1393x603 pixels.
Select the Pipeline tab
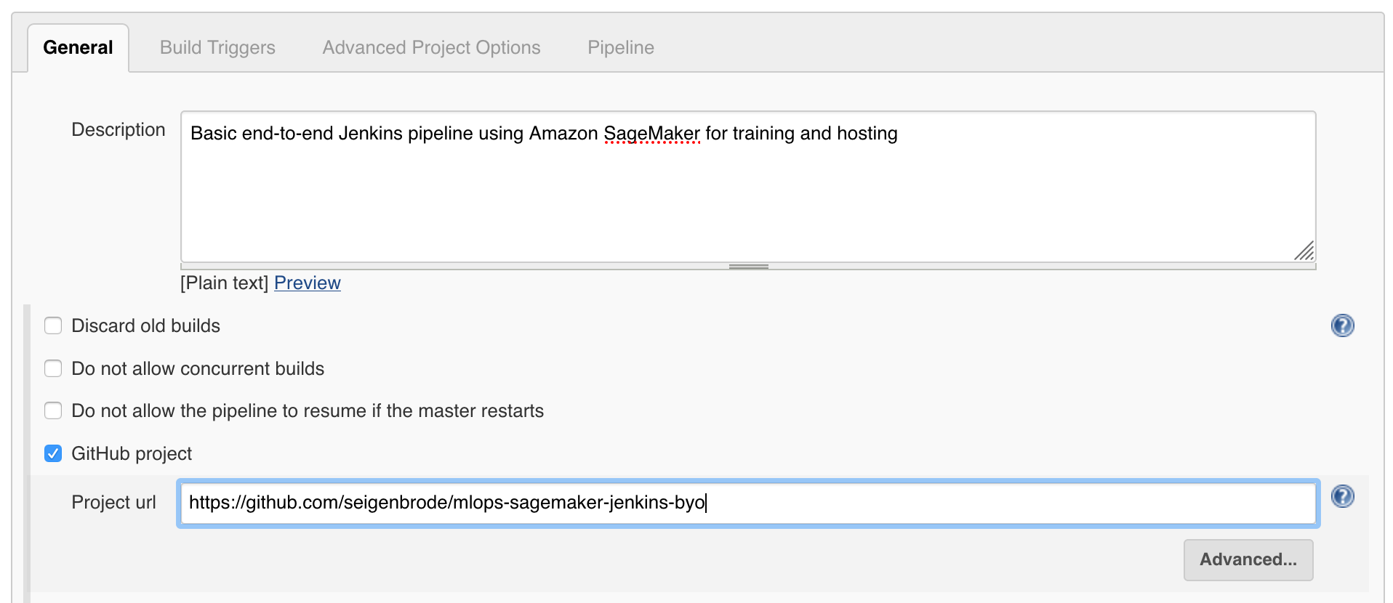620,48
